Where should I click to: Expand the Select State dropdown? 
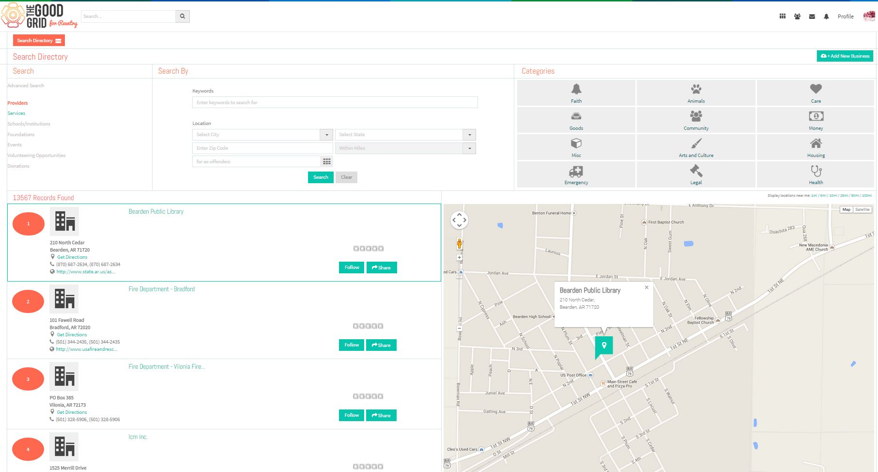469,135
